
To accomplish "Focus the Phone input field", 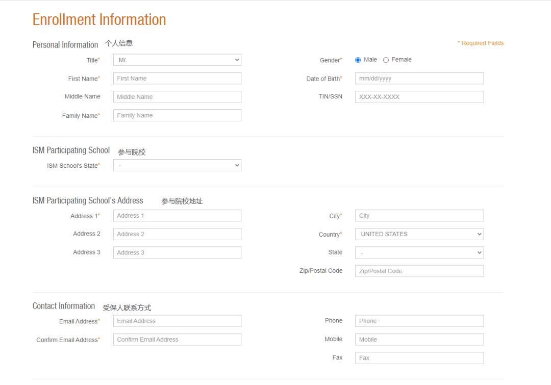I will click(x=419, y=321).
